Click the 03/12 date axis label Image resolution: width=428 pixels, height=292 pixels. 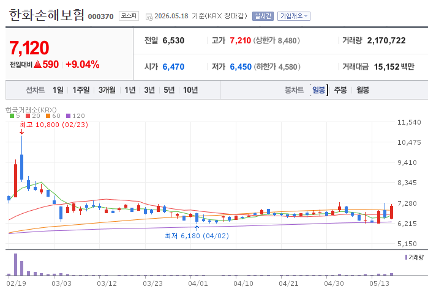click(107, 283)
